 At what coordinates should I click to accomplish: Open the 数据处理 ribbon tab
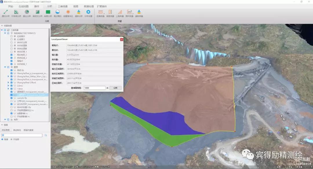[88, 6]
